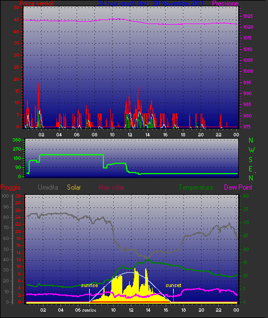Click the "360" value on the wind direction axis
268x318 pixels.
[x=17, y=140]
